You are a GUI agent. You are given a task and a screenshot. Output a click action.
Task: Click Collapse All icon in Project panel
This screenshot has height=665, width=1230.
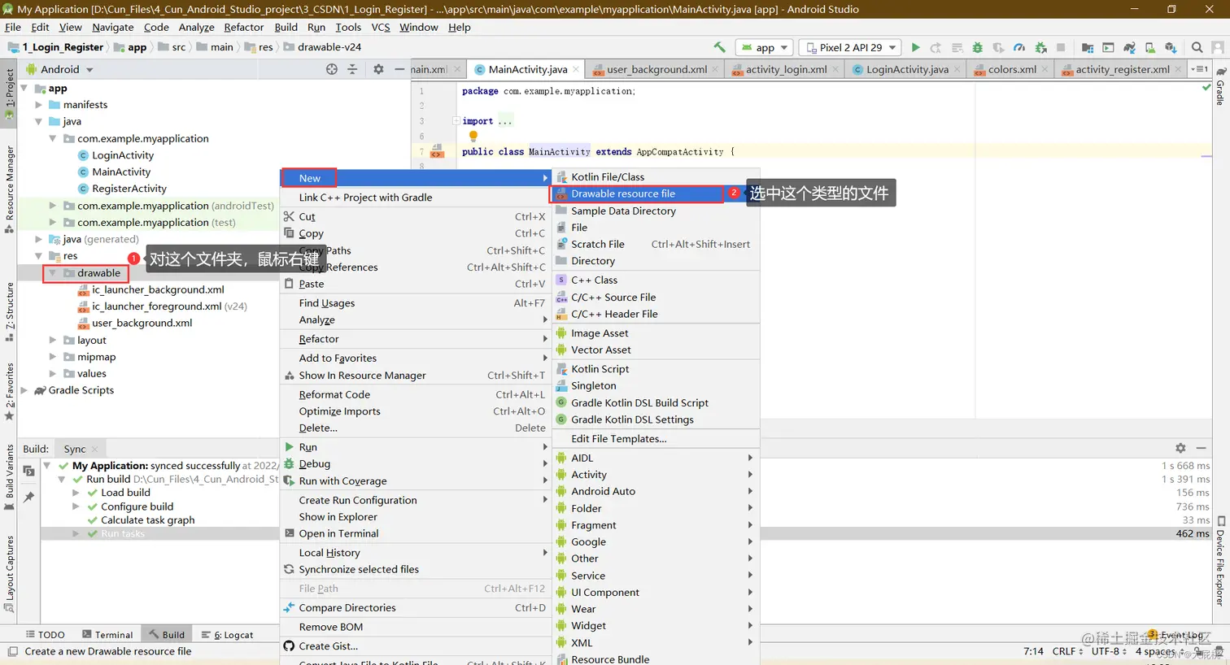tap(352, 69)
